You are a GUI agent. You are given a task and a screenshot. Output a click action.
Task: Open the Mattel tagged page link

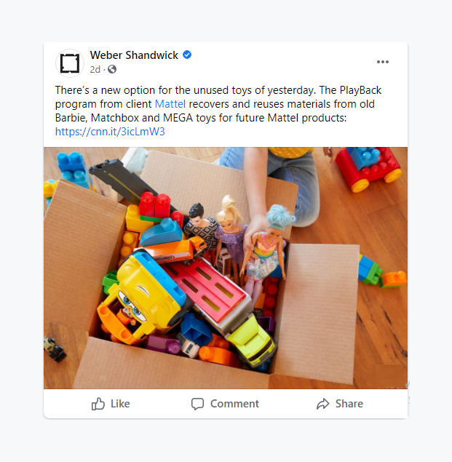click(x=170, y=104)
